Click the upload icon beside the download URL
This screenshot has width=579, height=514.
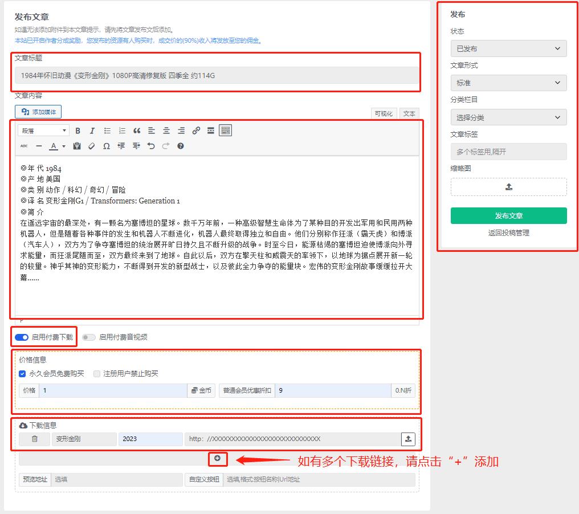tap(408, 439)
